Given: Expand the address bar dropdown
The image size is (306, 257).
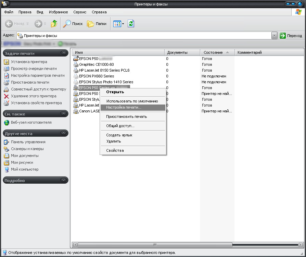Looking at the screenshot, I should (x=274, y=36).
